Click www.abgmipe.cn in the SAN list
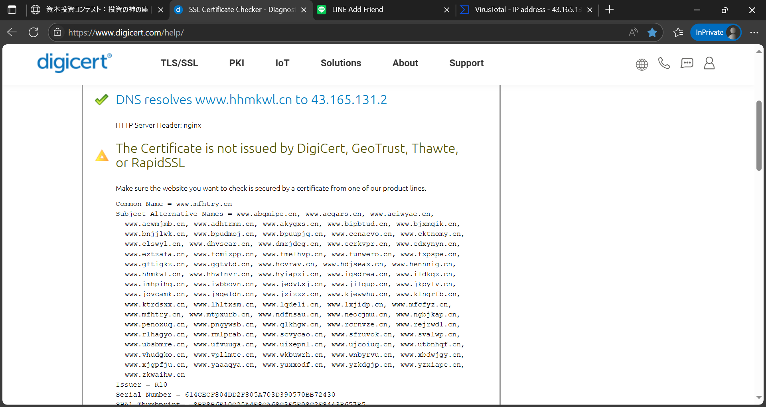Screen dimensions: 766x407 pyautogui.click(x=267, y=214)
